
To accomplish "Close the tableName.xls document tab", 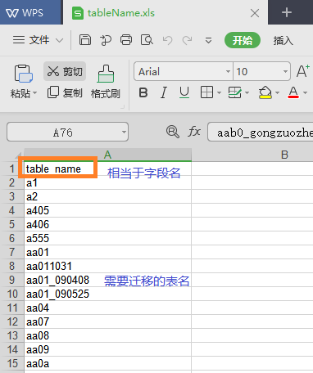I will tap(255, 13).
